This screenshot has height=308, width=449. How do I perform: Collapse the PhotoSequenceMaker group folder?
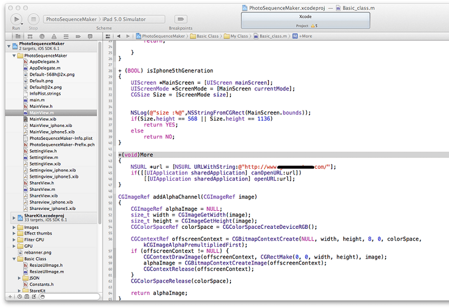pyautogui.click(x=14, y=56)
